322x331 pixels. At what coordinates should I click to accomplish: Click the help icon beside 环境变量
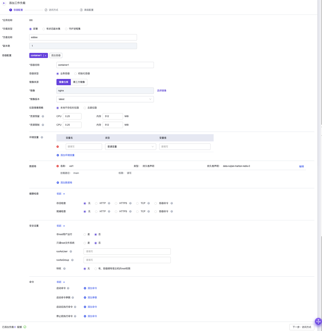pos(42,138)
